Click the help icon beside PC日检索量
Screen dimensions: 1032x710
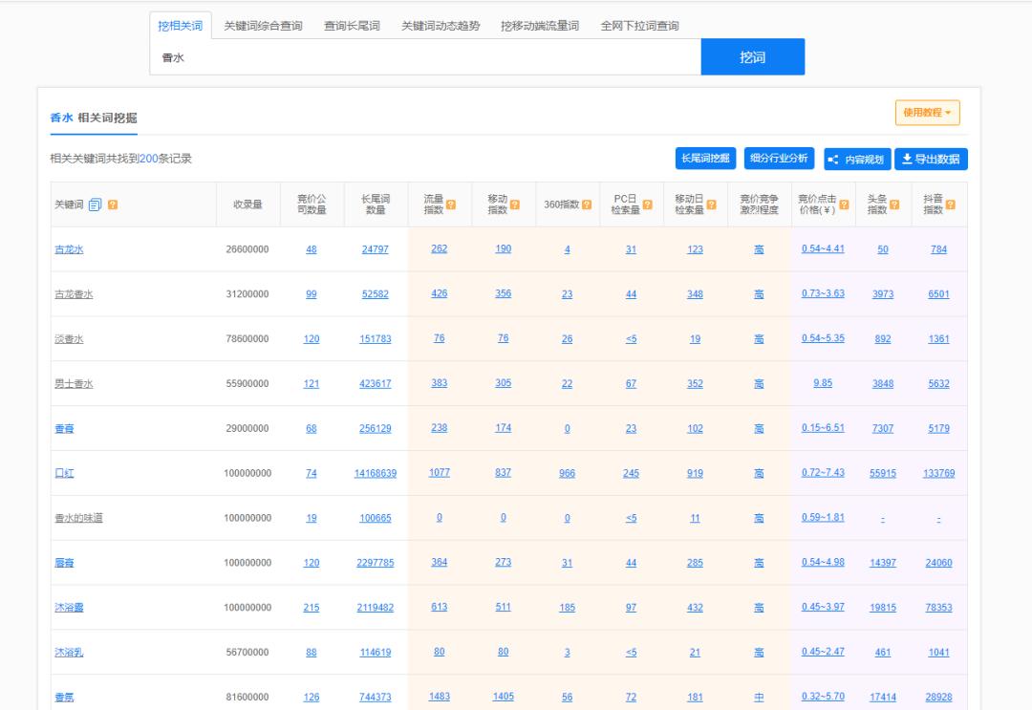[647, 204]
